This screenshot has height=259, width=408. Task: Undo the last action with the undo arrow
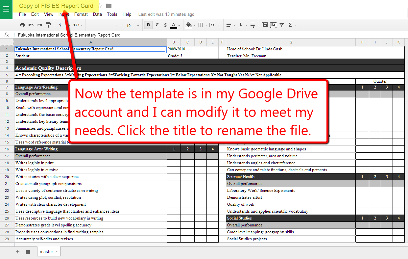click(x=31, y=25)
